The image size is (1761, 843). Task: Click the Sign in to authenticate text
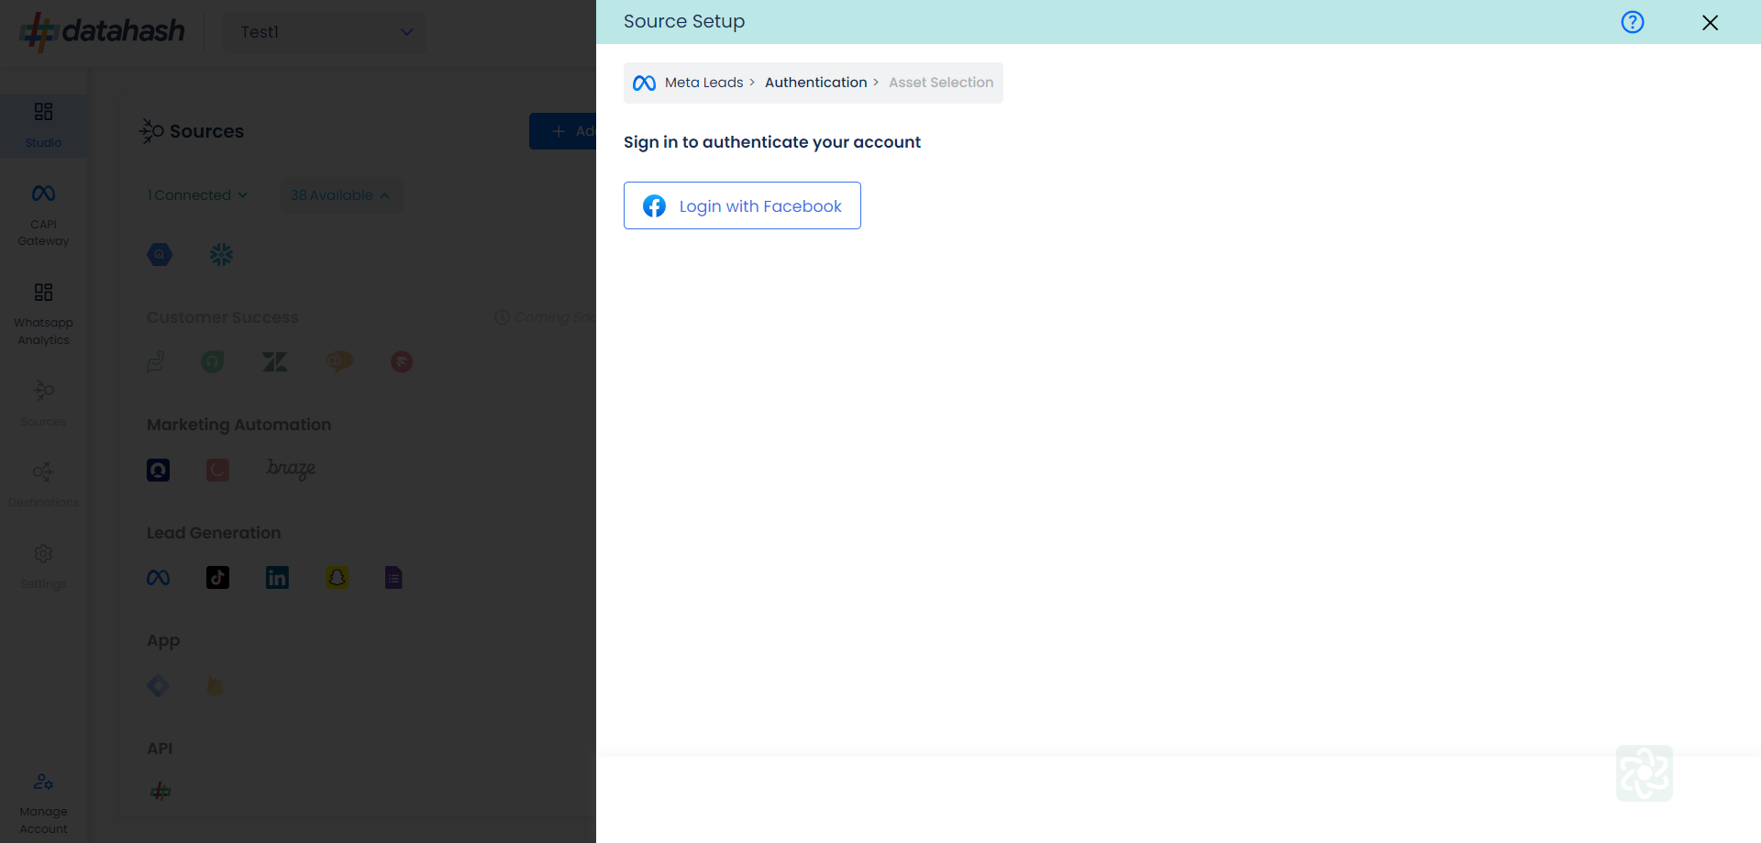pos(772,142)
